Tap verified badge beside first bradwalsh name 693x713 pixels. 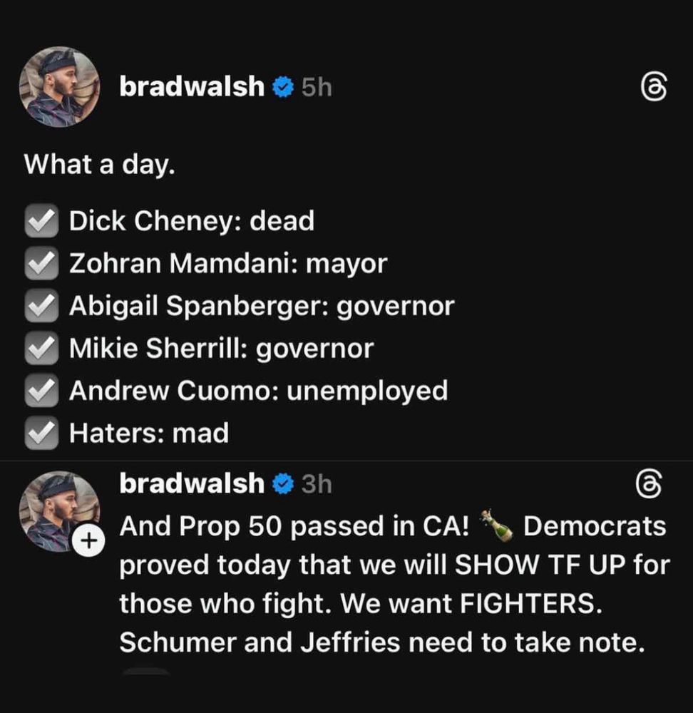click(284, 88)
